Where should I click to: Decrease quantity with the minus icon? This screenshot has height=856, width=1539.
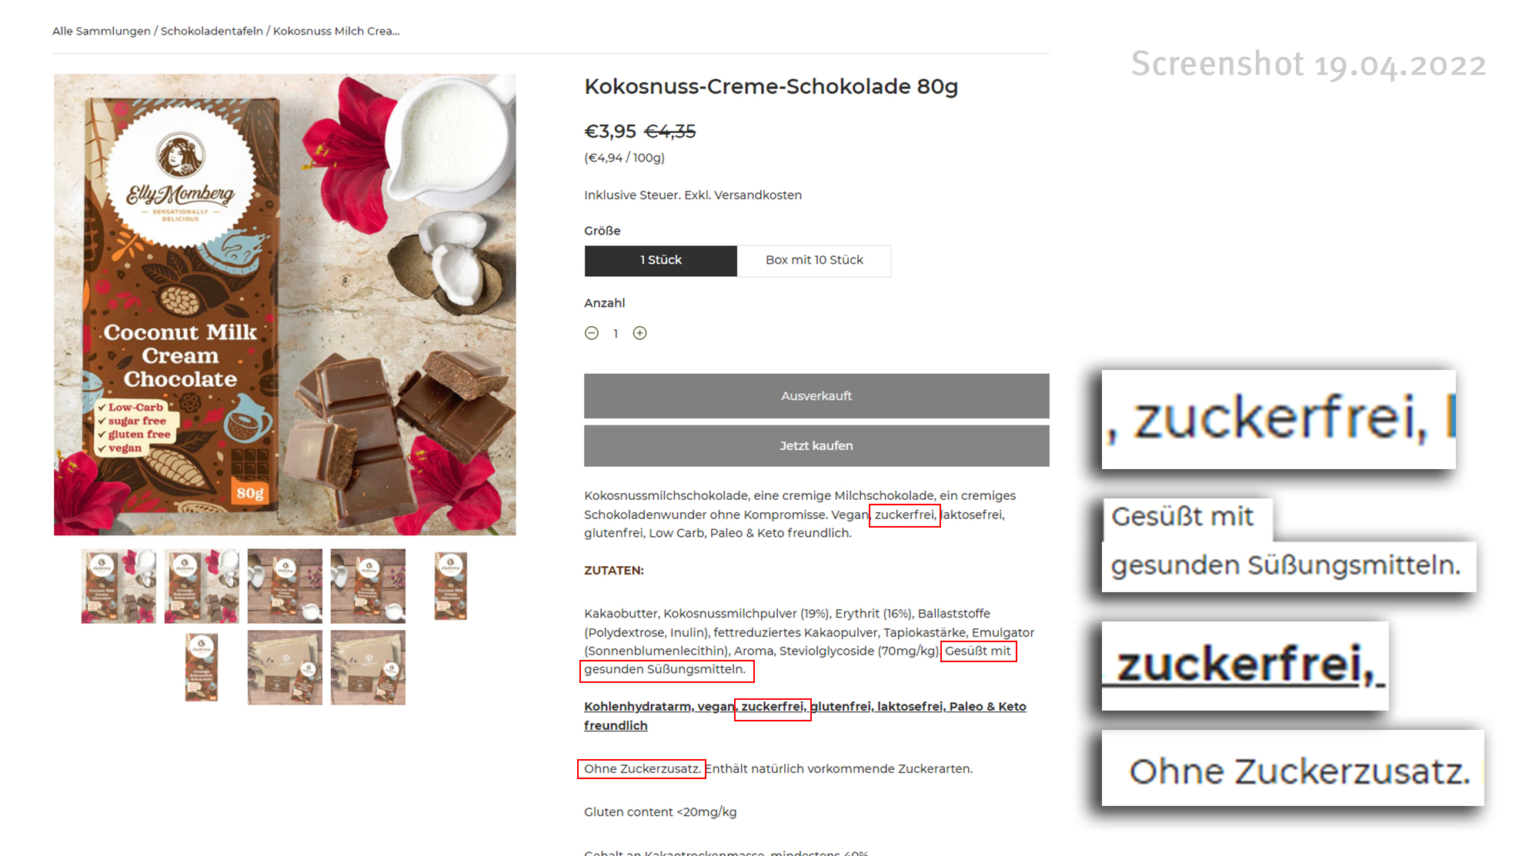pyautogui.click(x=591, y=333)
